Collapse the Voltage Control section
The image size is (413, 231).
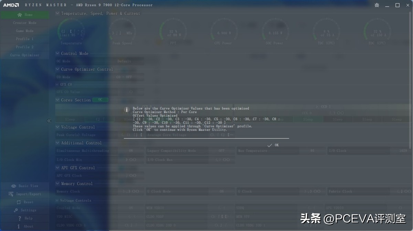coord(57,127)
